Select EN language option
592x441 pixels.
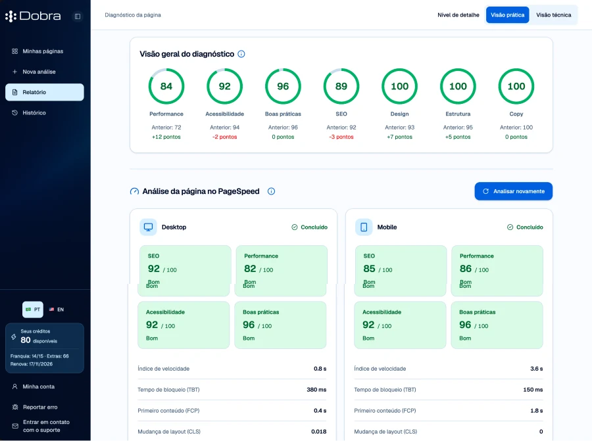(x=57, y=310)
